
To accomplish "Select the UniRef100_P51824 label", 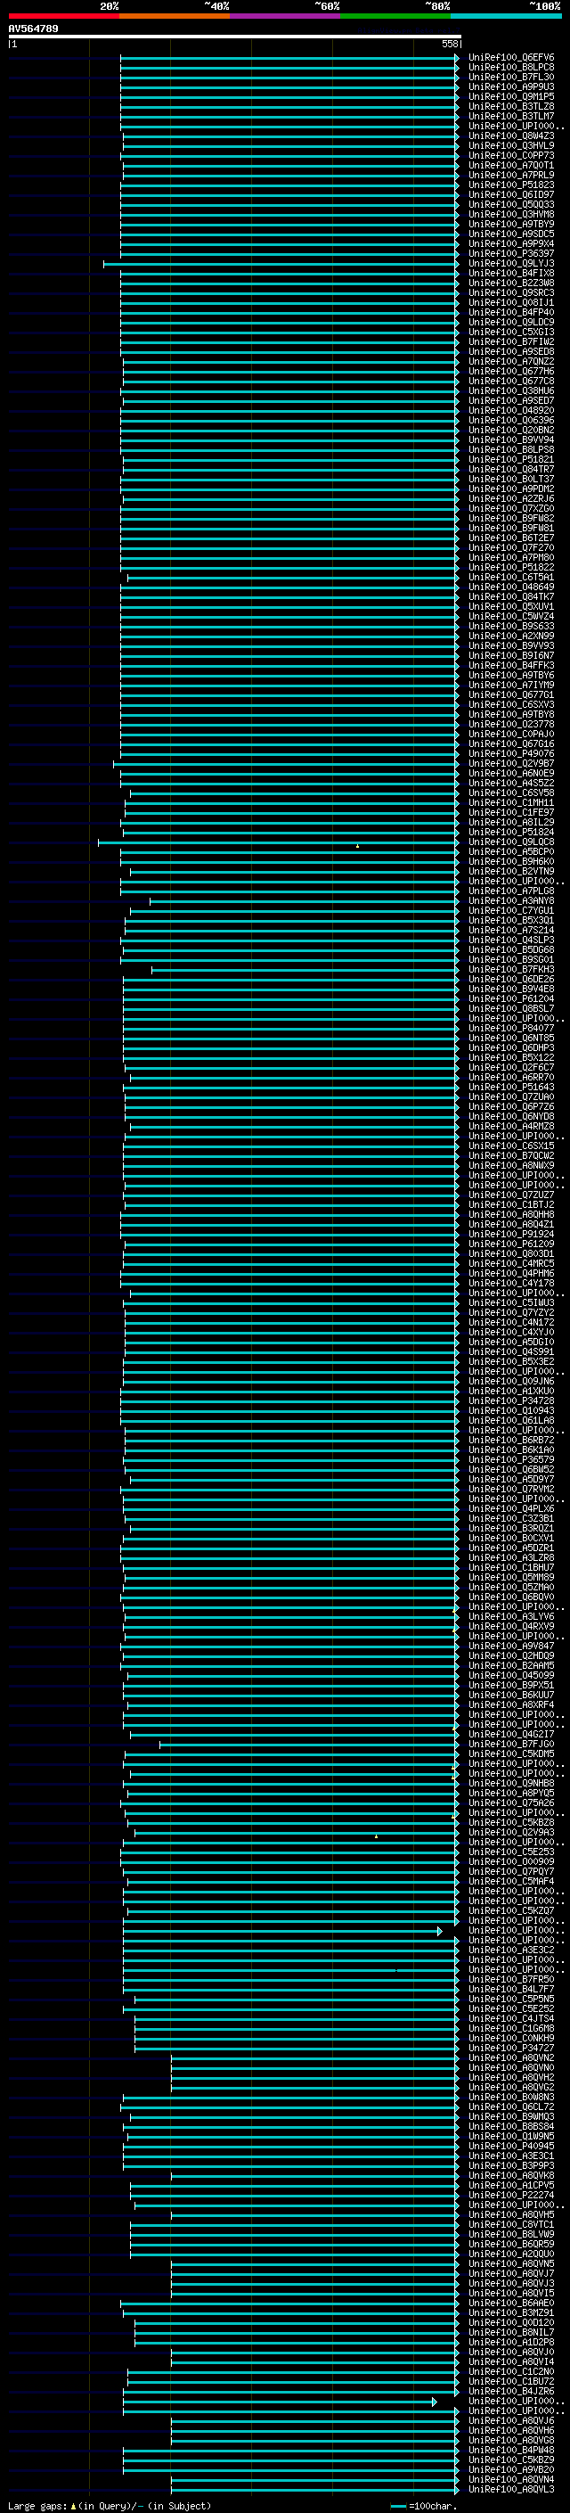I will coord(510,832).
